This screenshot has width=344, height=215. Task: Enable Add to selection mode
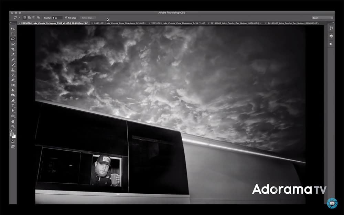pos(29,18)
